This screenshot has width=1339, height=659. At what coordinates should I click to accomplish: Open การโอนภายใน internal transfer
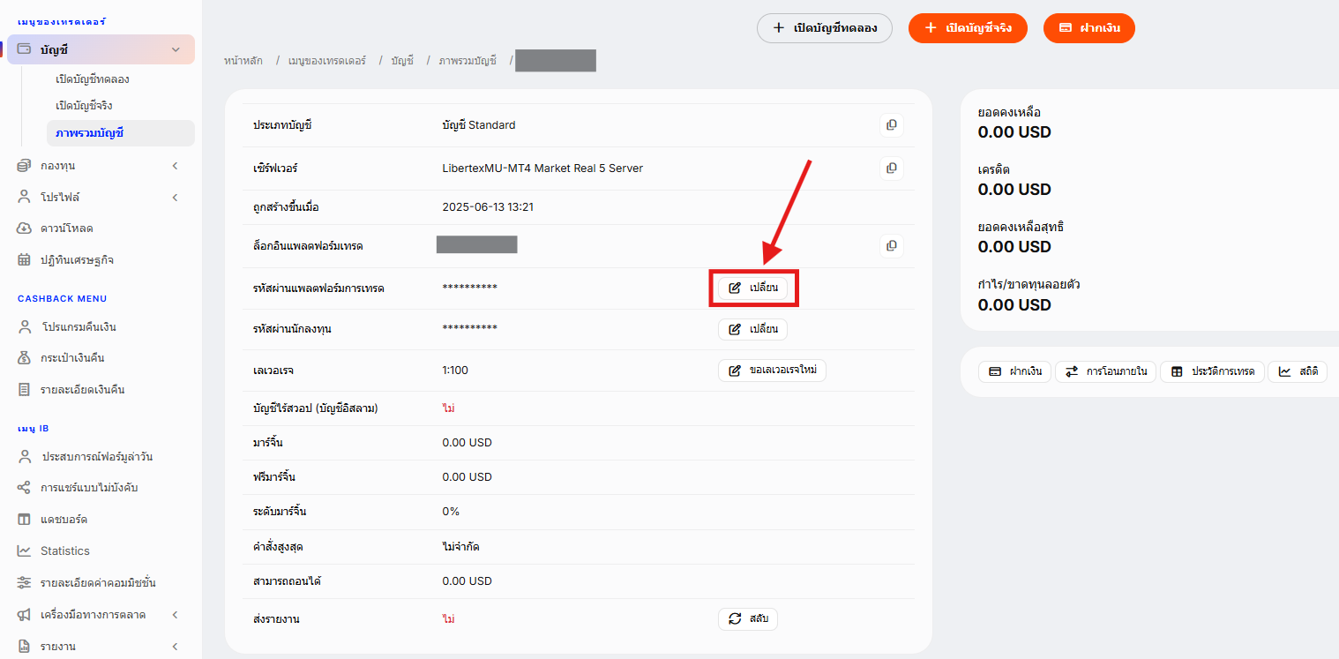point(1106,371)
